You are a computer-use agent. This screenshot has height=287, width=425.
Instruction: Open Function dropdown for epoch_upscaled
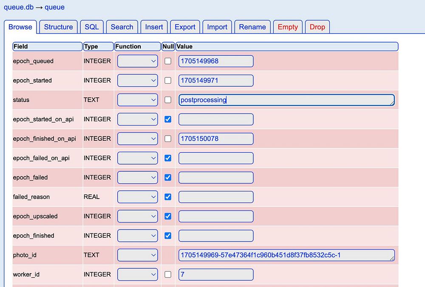pos(137,216)
